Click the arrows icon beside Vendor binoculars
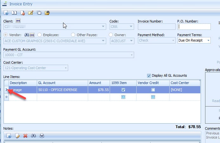The width and height of the screenshot is (220, 143). pyautogui.click(x=32, y=35)
